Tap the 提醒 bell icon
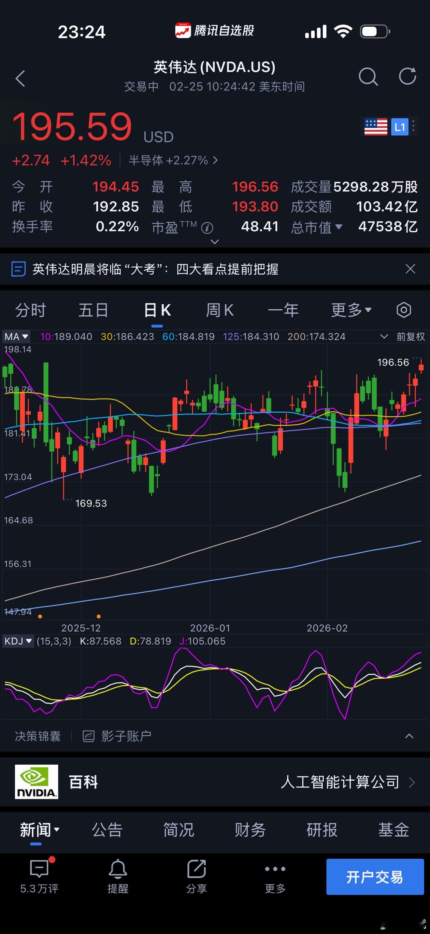The width and height of the screenshot is (430, 934). [118, 869]
